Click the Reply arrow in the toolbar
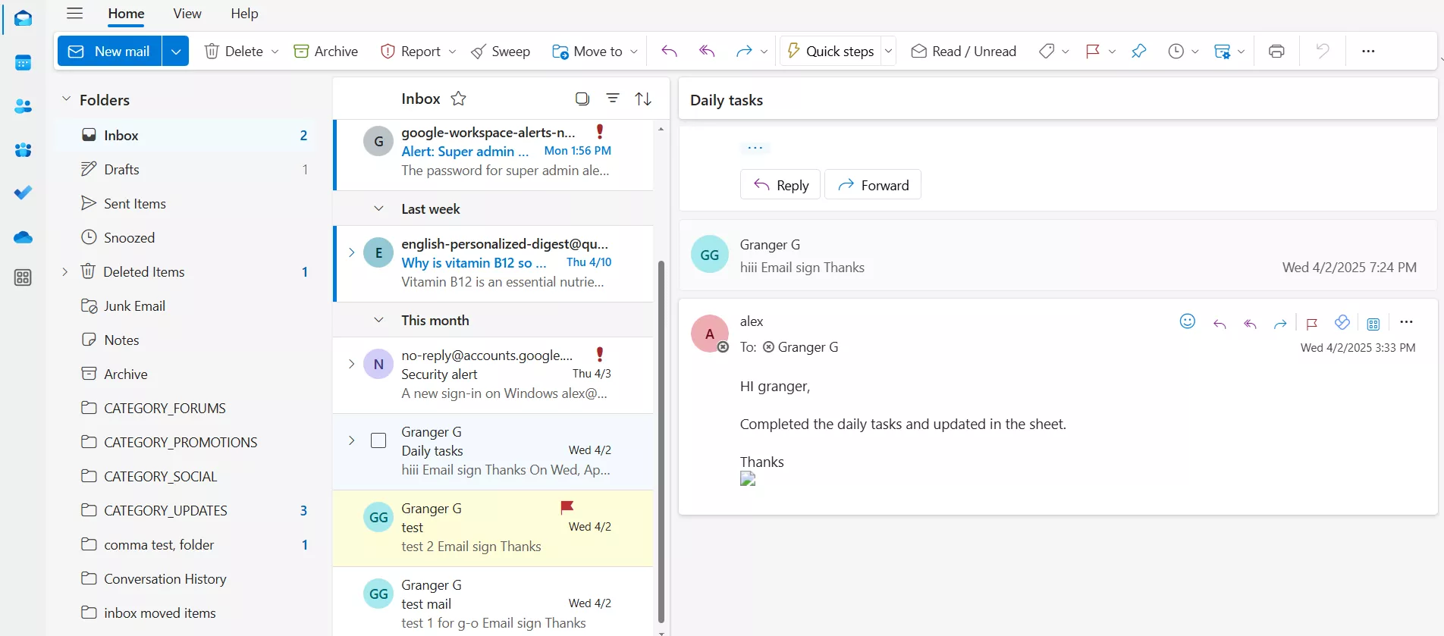The image size is (1444, 636). [x=669, y=51]
